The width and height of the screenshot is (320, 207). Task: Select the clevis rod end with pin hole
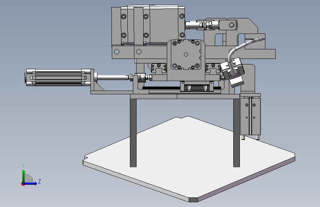pos(228,25)
